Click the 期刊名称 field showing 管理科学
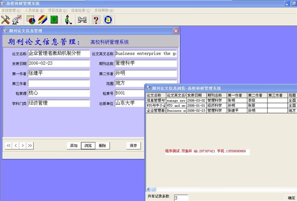 coord(146,63)
